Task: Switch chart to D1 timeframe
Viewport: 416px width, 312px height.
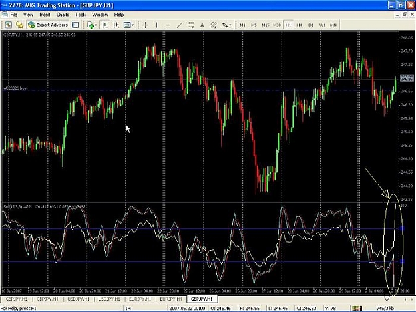Action: 311,25
